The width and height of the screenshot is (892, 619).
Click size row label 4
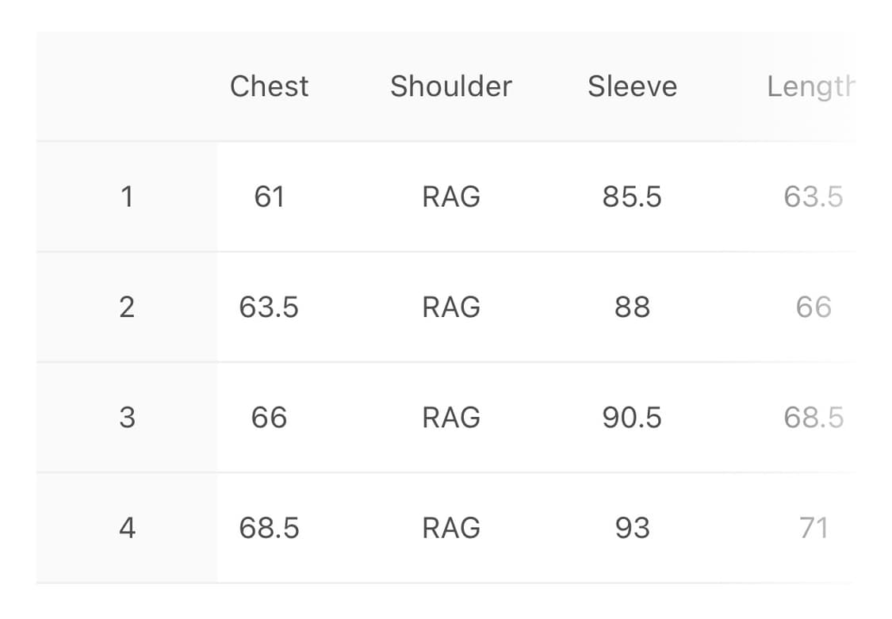[x=127, y=528]
